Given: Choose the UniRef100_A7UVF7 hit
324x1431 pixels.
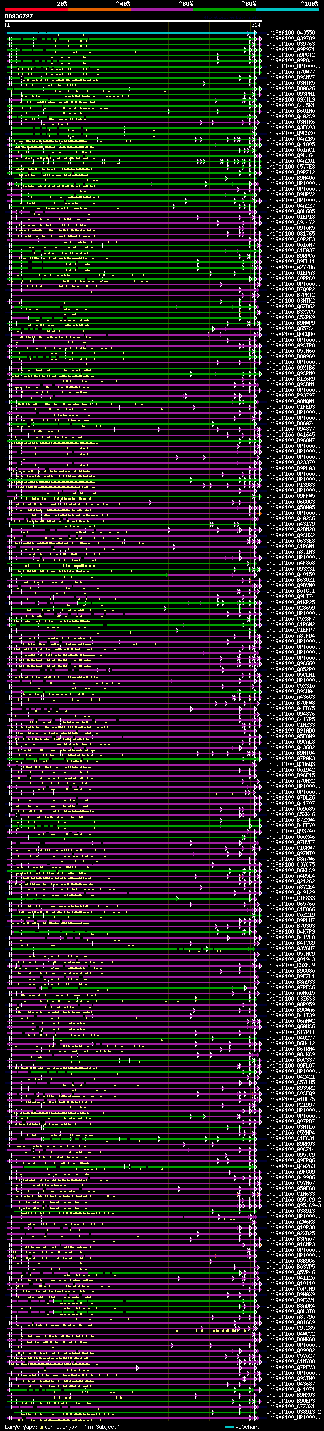Looking at the screenshot, I should pyautogui.click(x=291, y=843).
